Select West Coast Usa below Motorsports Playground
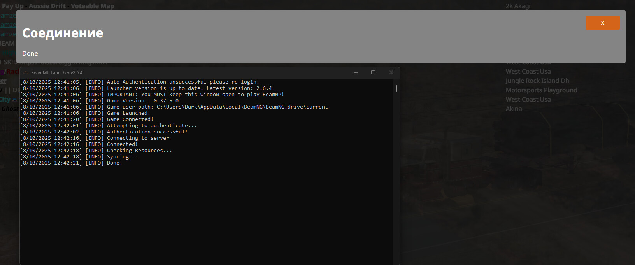 pos(528,99)
